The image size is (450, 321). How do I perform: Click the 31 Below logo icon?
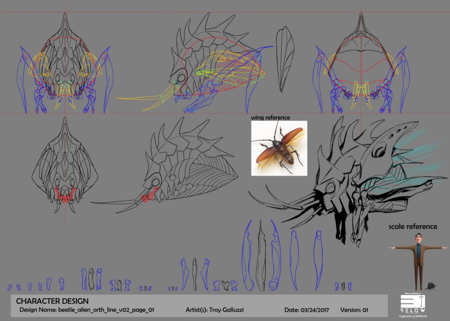click(413, 301)
